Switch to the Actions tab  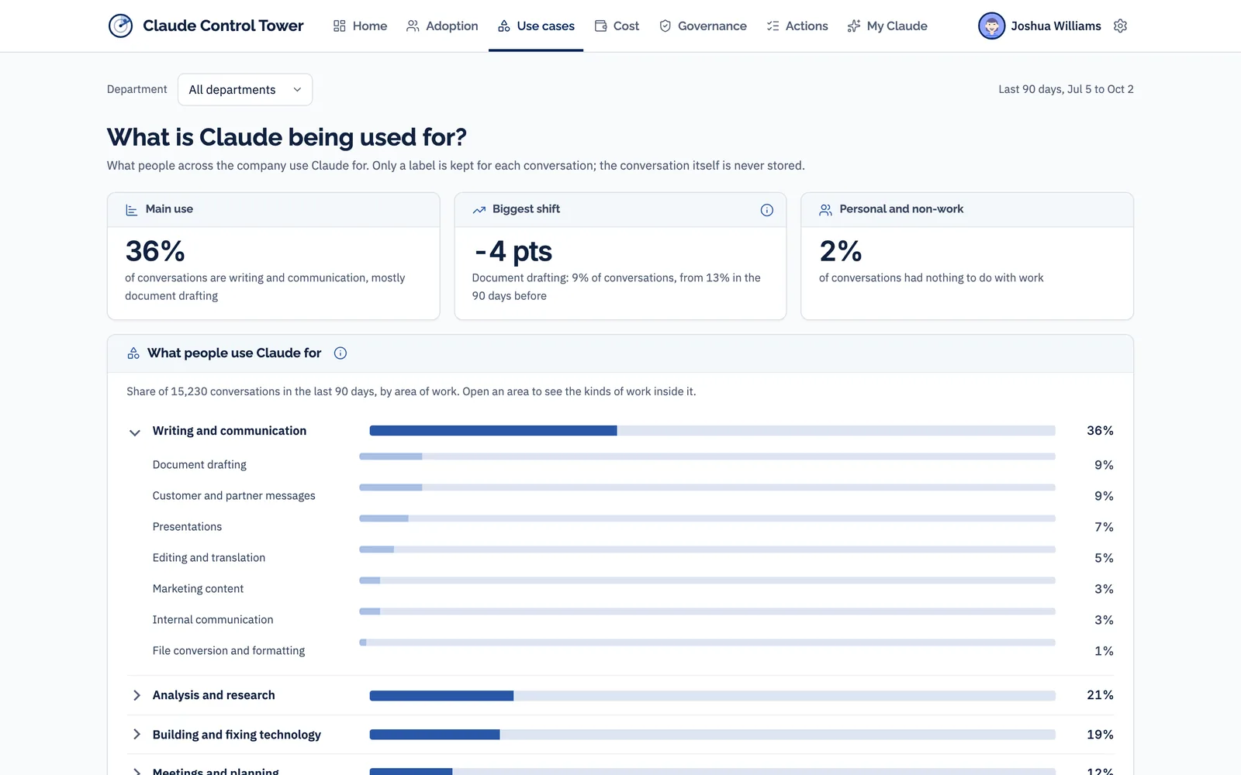coord(797,26)
